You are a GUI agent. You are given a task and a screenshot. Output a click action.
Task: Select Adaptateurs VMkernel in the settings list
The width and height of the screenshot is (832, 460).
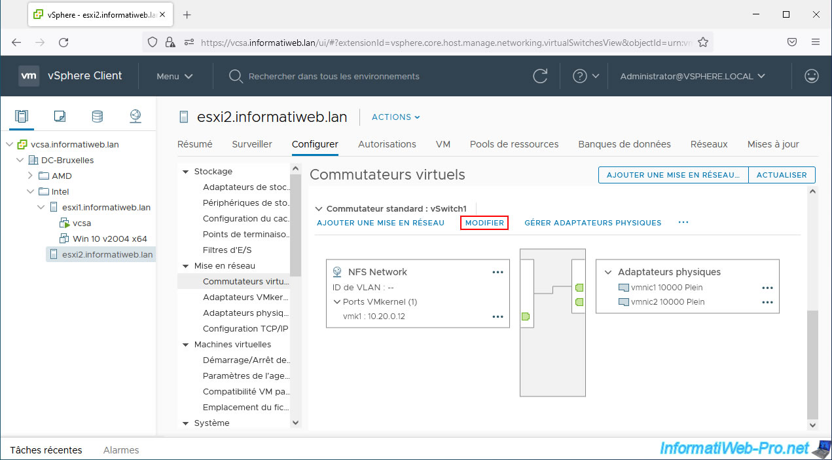click(x=245, y=297)
